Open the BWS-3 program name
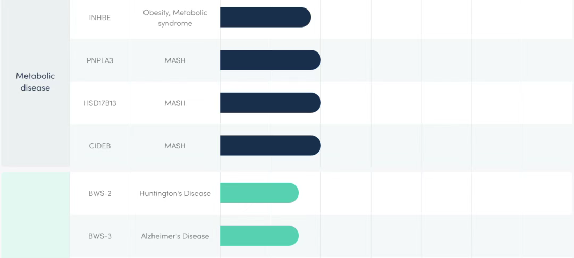Screen dimensions: 574x258 (100, 236)
